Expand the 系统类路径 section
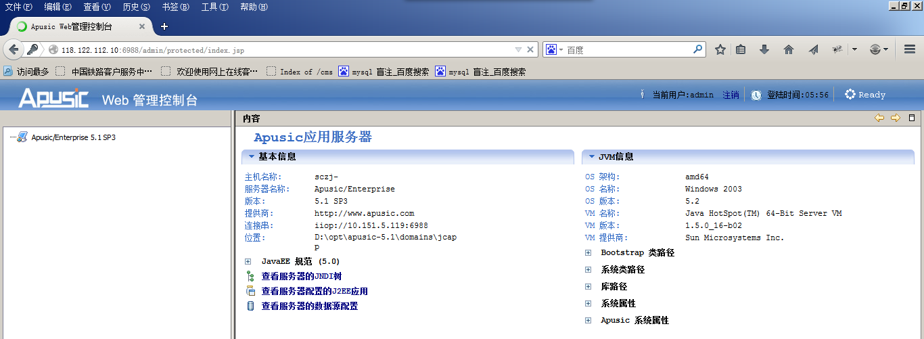 pos(588,269)
